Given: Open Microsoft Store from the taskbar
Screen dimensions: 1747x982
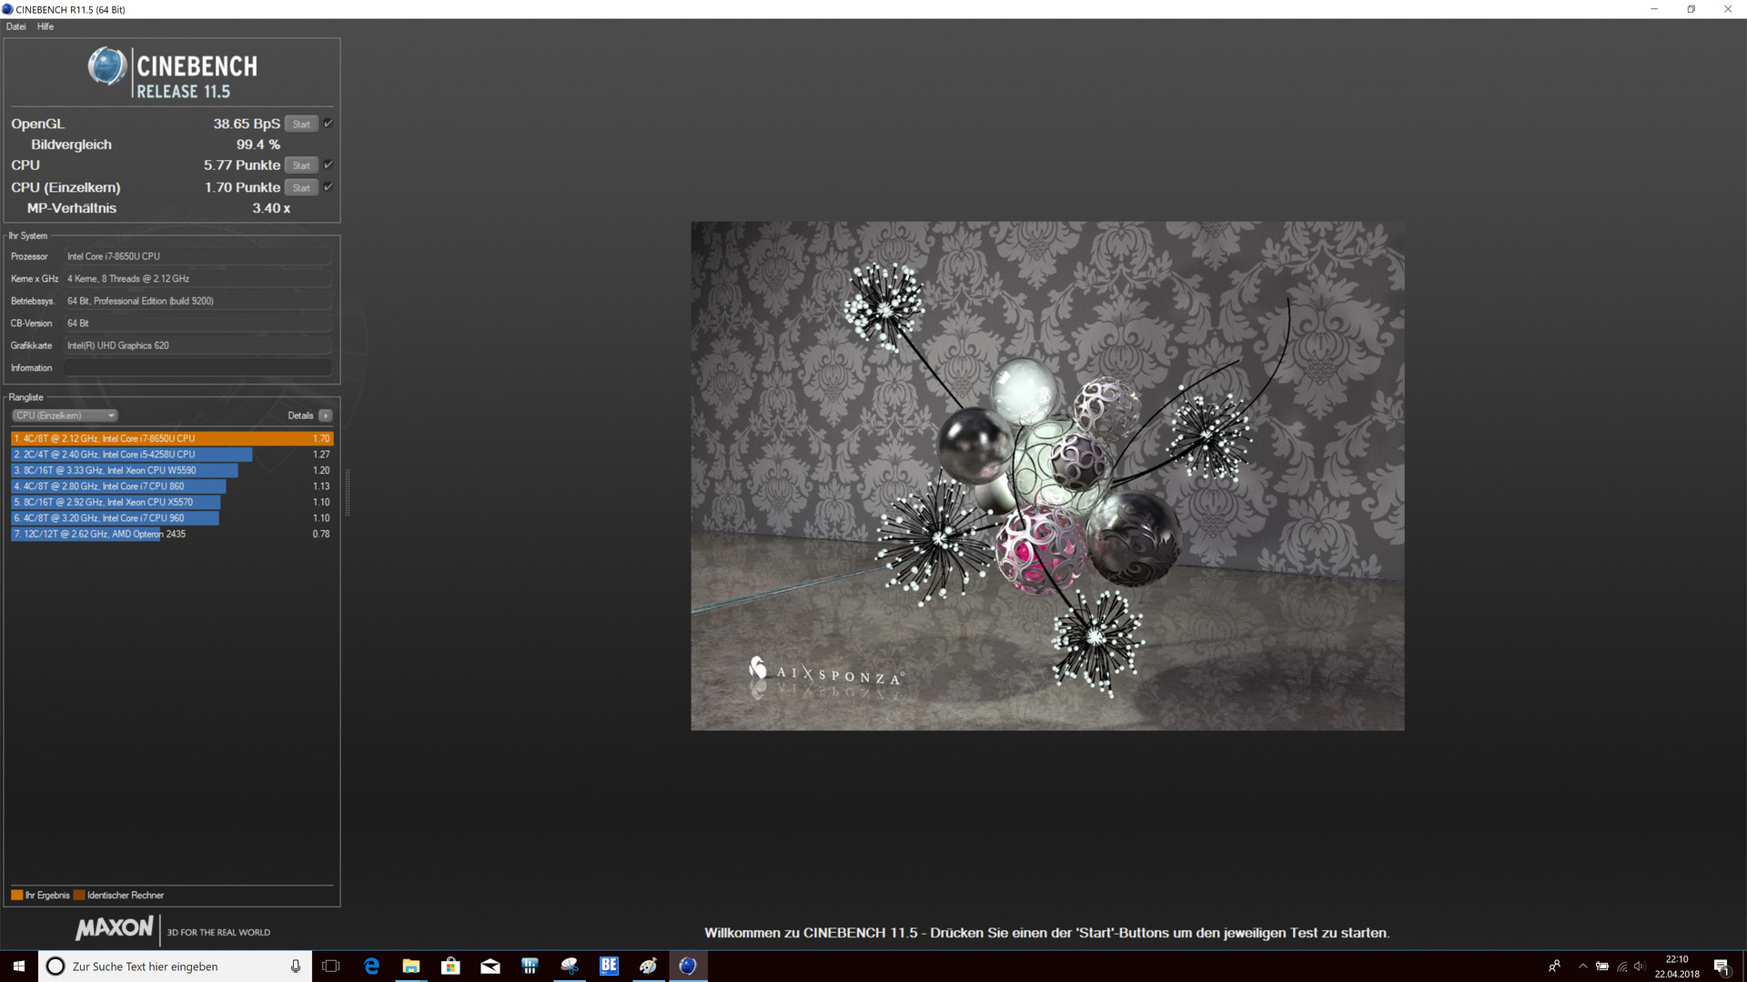Looking at the screenshot, I should 450,966.
